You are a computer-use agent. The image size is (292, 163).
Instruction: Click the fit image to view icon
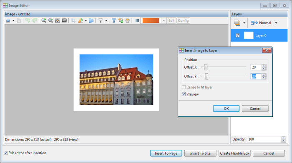point(58,20)
